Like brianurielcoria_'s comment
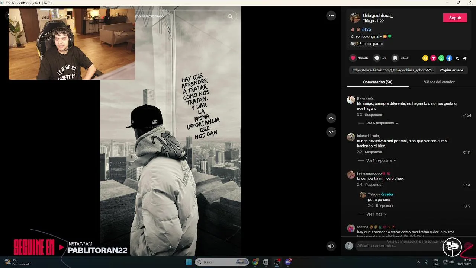The width and height of the screenshot is (476, 268). click(x=464, y=153)
